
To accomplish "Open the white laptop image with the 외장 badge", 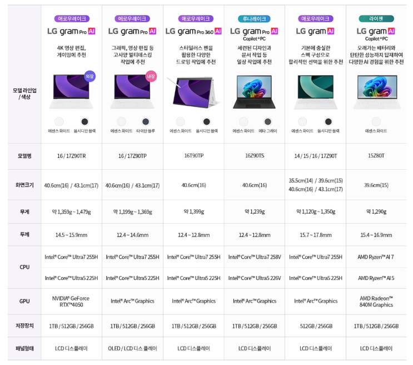I will click(x=71, y=91).
